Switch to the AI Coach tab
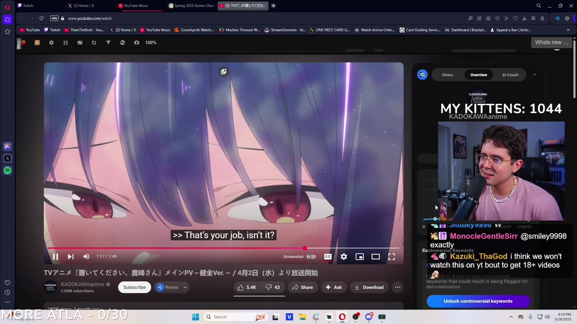This screenshot has width=577, height=324. [510, 75]
